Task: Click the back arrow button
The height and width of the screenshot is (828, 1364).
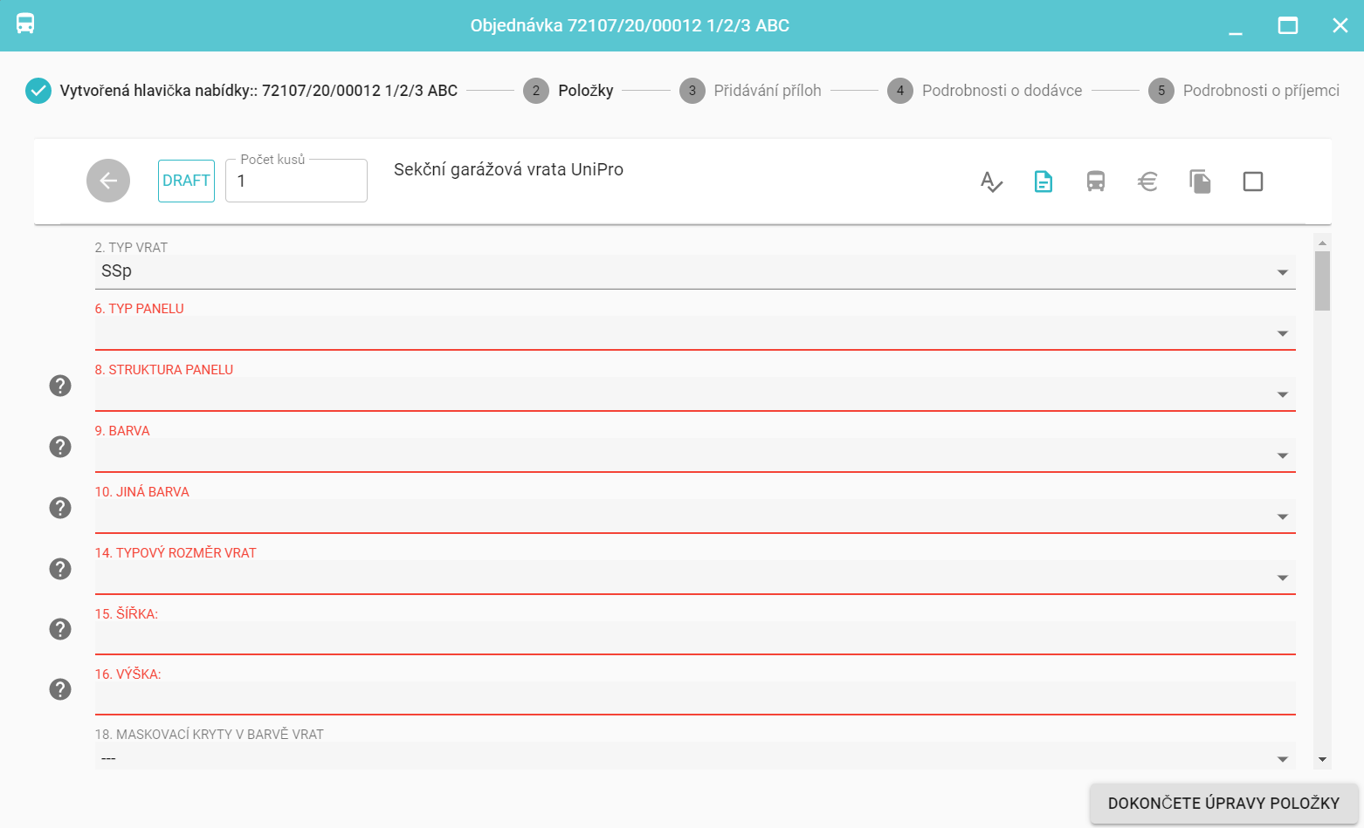Action: click(108, 181)
